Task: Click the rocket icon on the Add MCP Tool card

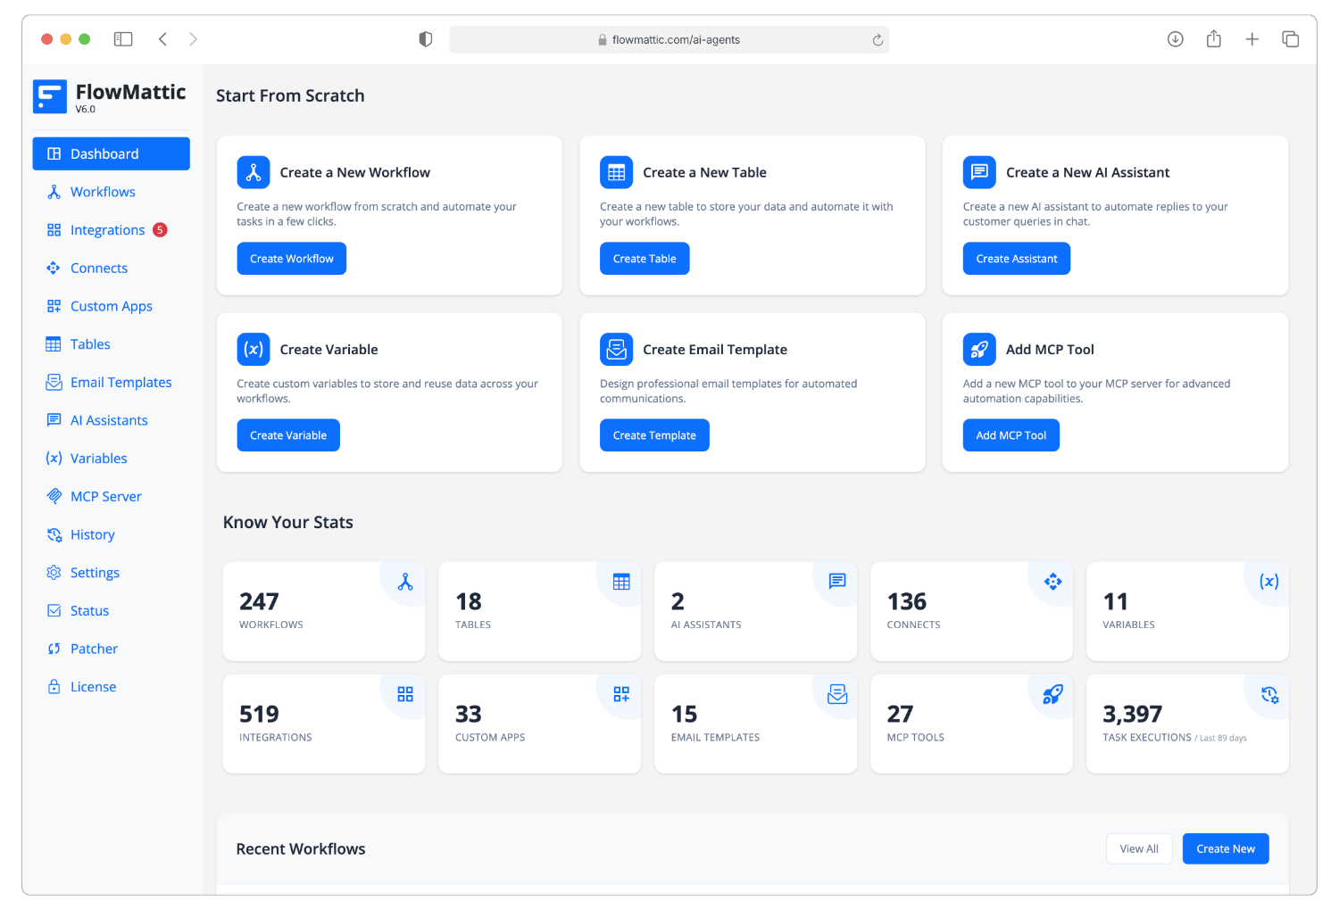Action: click(x=979, y=349)
